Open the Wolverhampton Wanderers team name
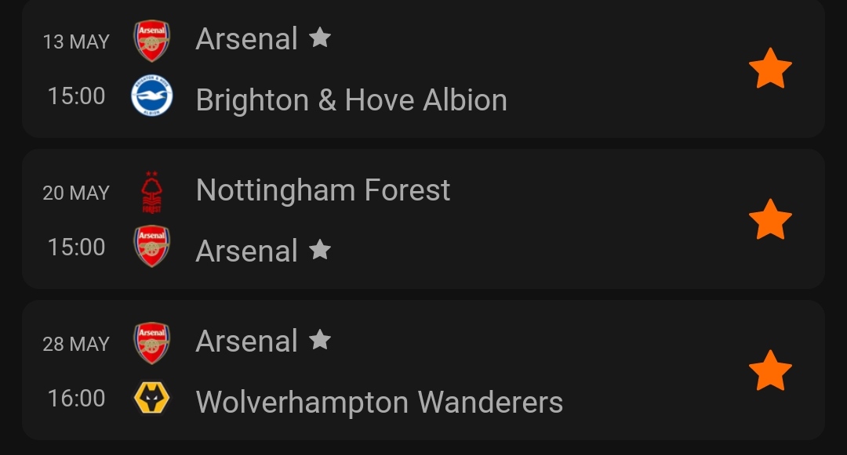Image resolution: width=847 pixels, height=455 pixels. point(380,403)
